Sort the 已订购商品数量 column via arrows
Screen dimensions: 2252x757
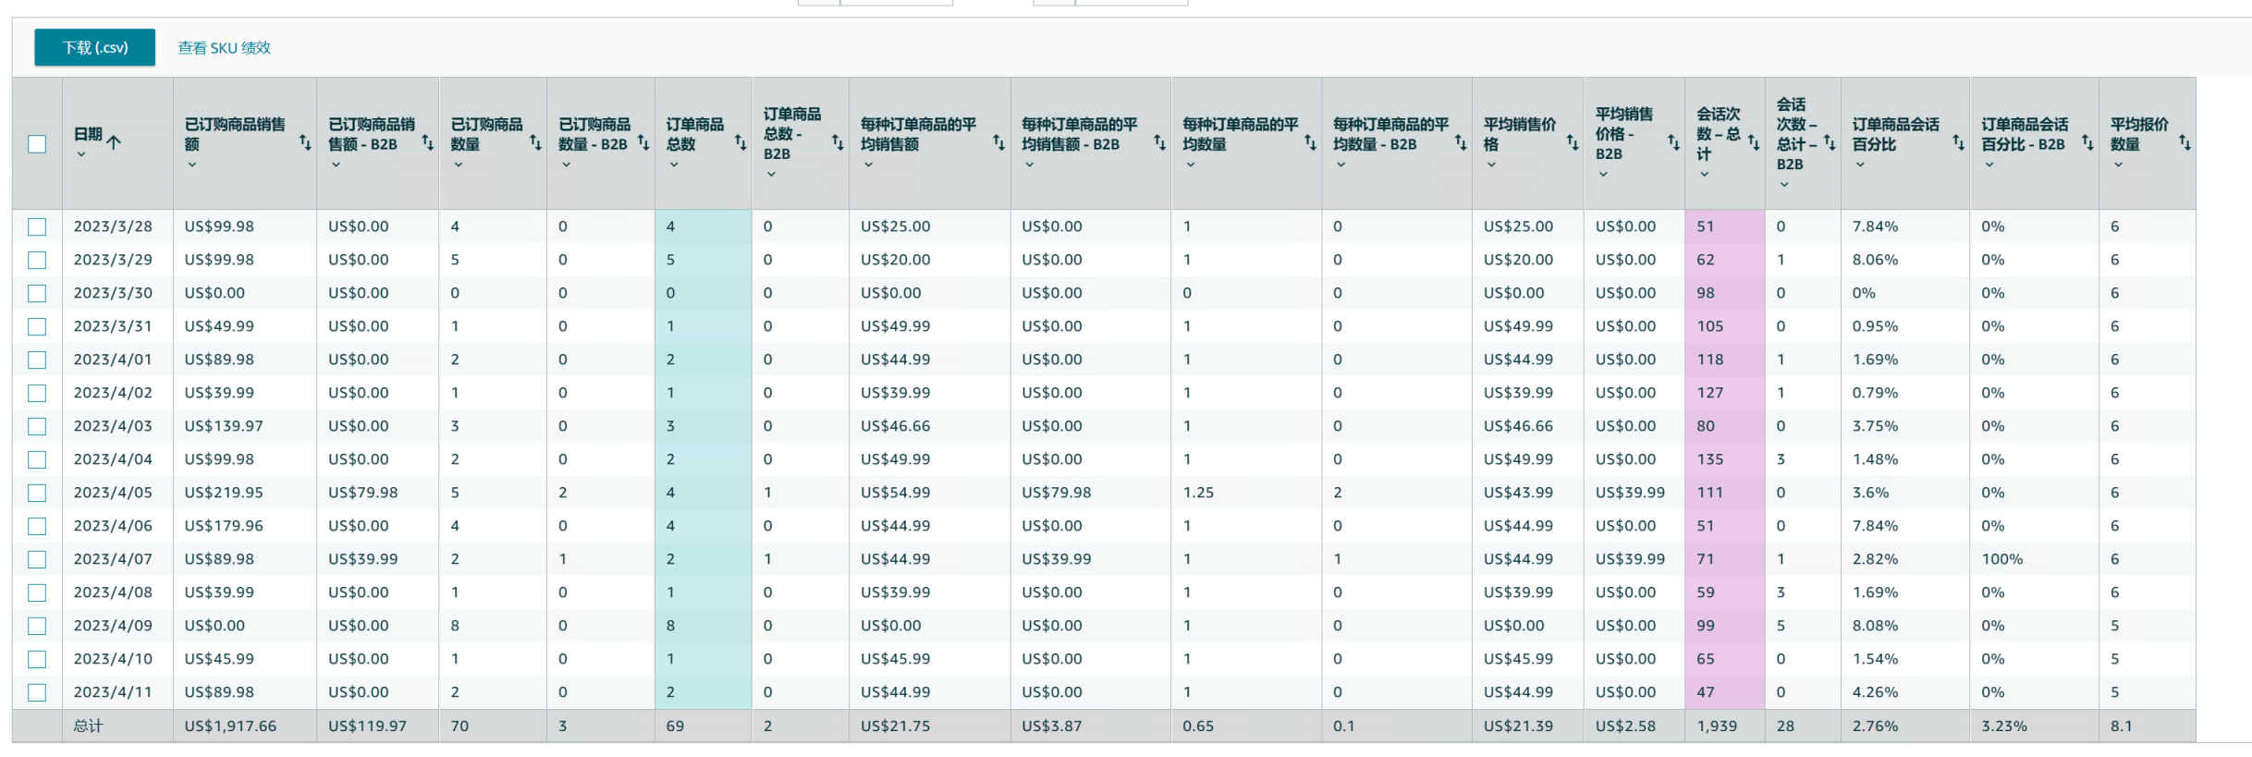pos(535,142)
